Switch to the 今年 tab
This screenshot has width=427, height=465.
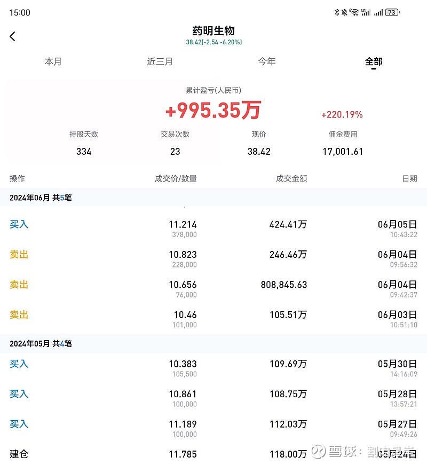[x=267, y=61]
